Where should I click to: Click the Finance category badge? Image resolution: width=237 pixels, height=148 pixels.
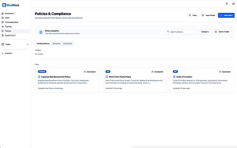[42, 72]
